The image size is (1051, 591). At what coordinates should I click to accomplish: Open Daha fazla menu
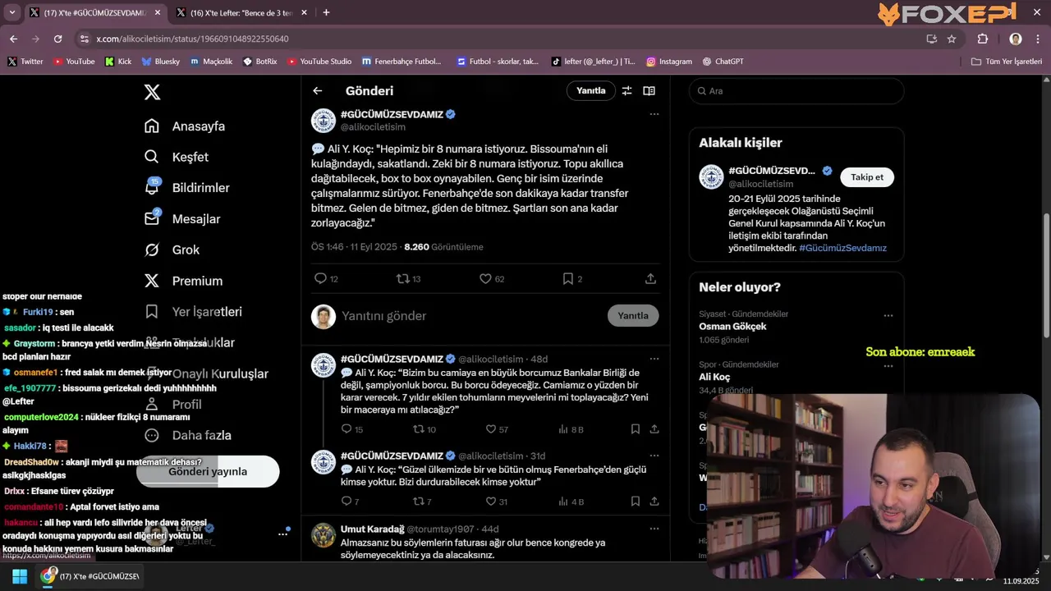187,435
